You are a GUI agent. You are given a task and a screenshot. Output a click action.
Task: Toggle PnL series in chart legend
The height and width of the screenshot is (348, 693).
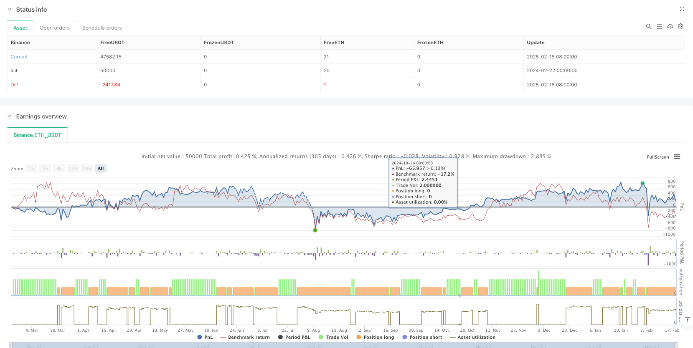(x=205, y=337)
